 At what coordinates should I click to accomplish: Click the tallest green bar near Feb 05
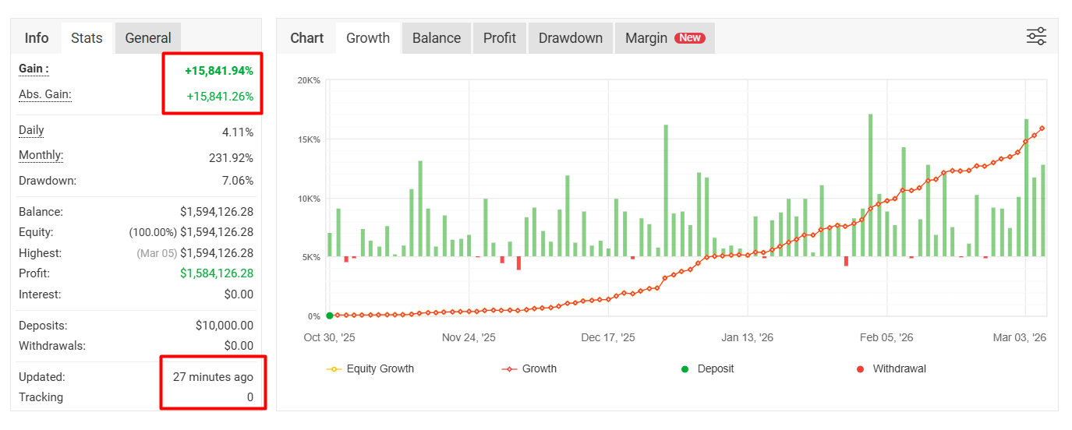click(870, 185)
